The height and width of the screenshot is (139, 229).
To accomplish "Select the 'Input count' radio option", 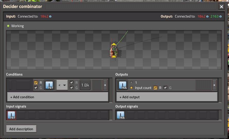I will (x=132, y=88).
